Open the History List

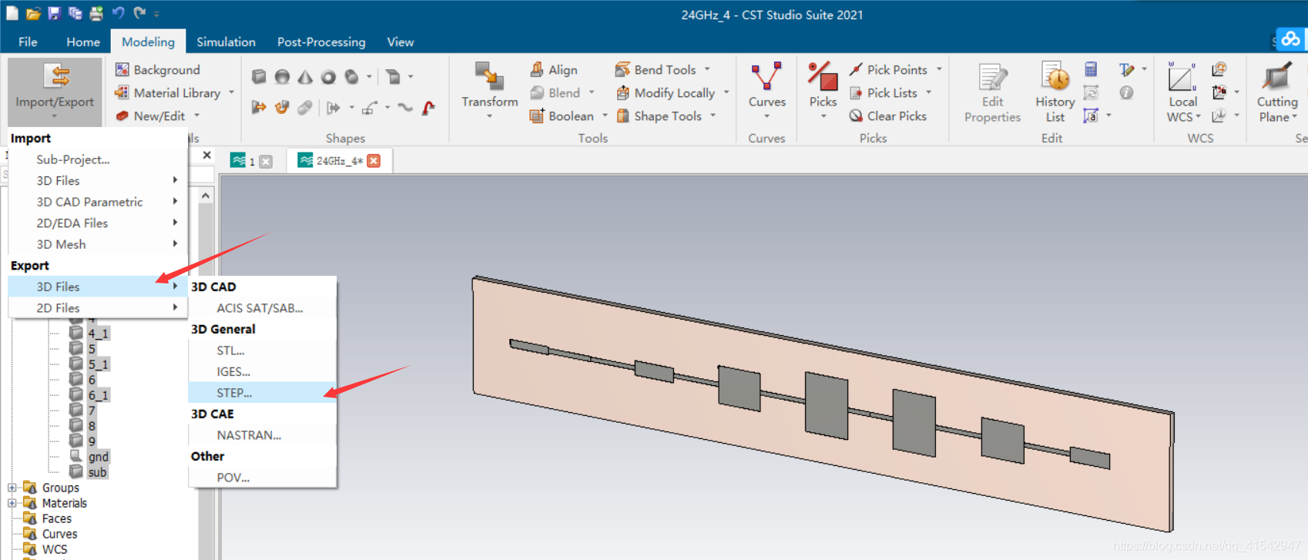click(x=1055, y=92)
